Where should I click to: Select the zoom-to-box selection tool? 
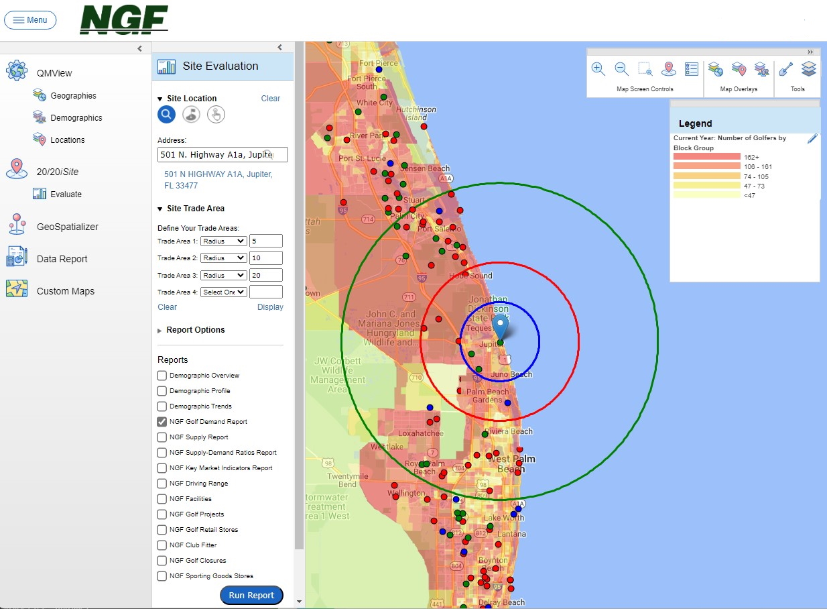pyautogui.click(x=645, y=68)
